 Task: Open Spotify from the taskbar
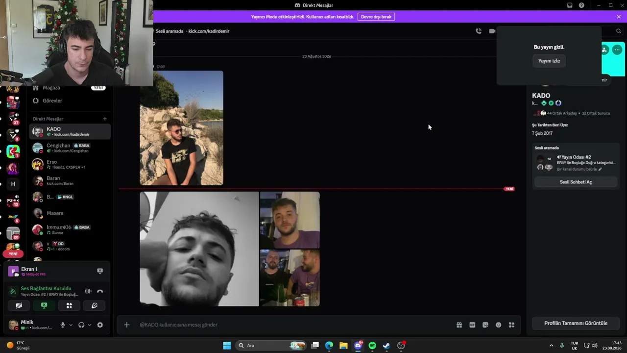coord(372,346)
